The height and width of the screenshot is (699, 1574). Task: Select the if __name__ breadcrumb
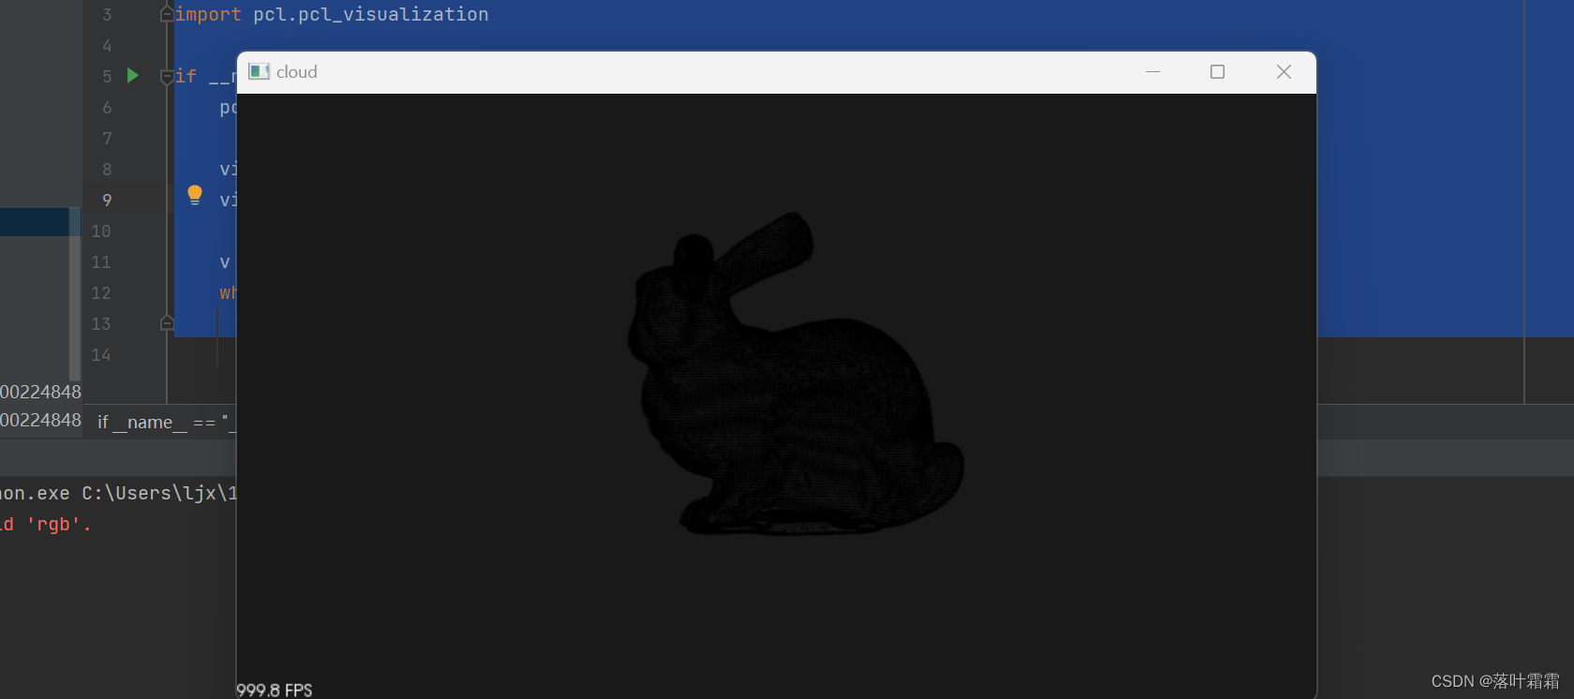[x=166, y=423]
